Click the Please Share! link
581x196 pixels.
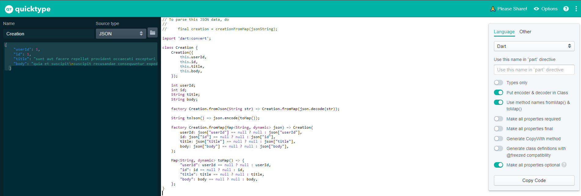point(512,9)
